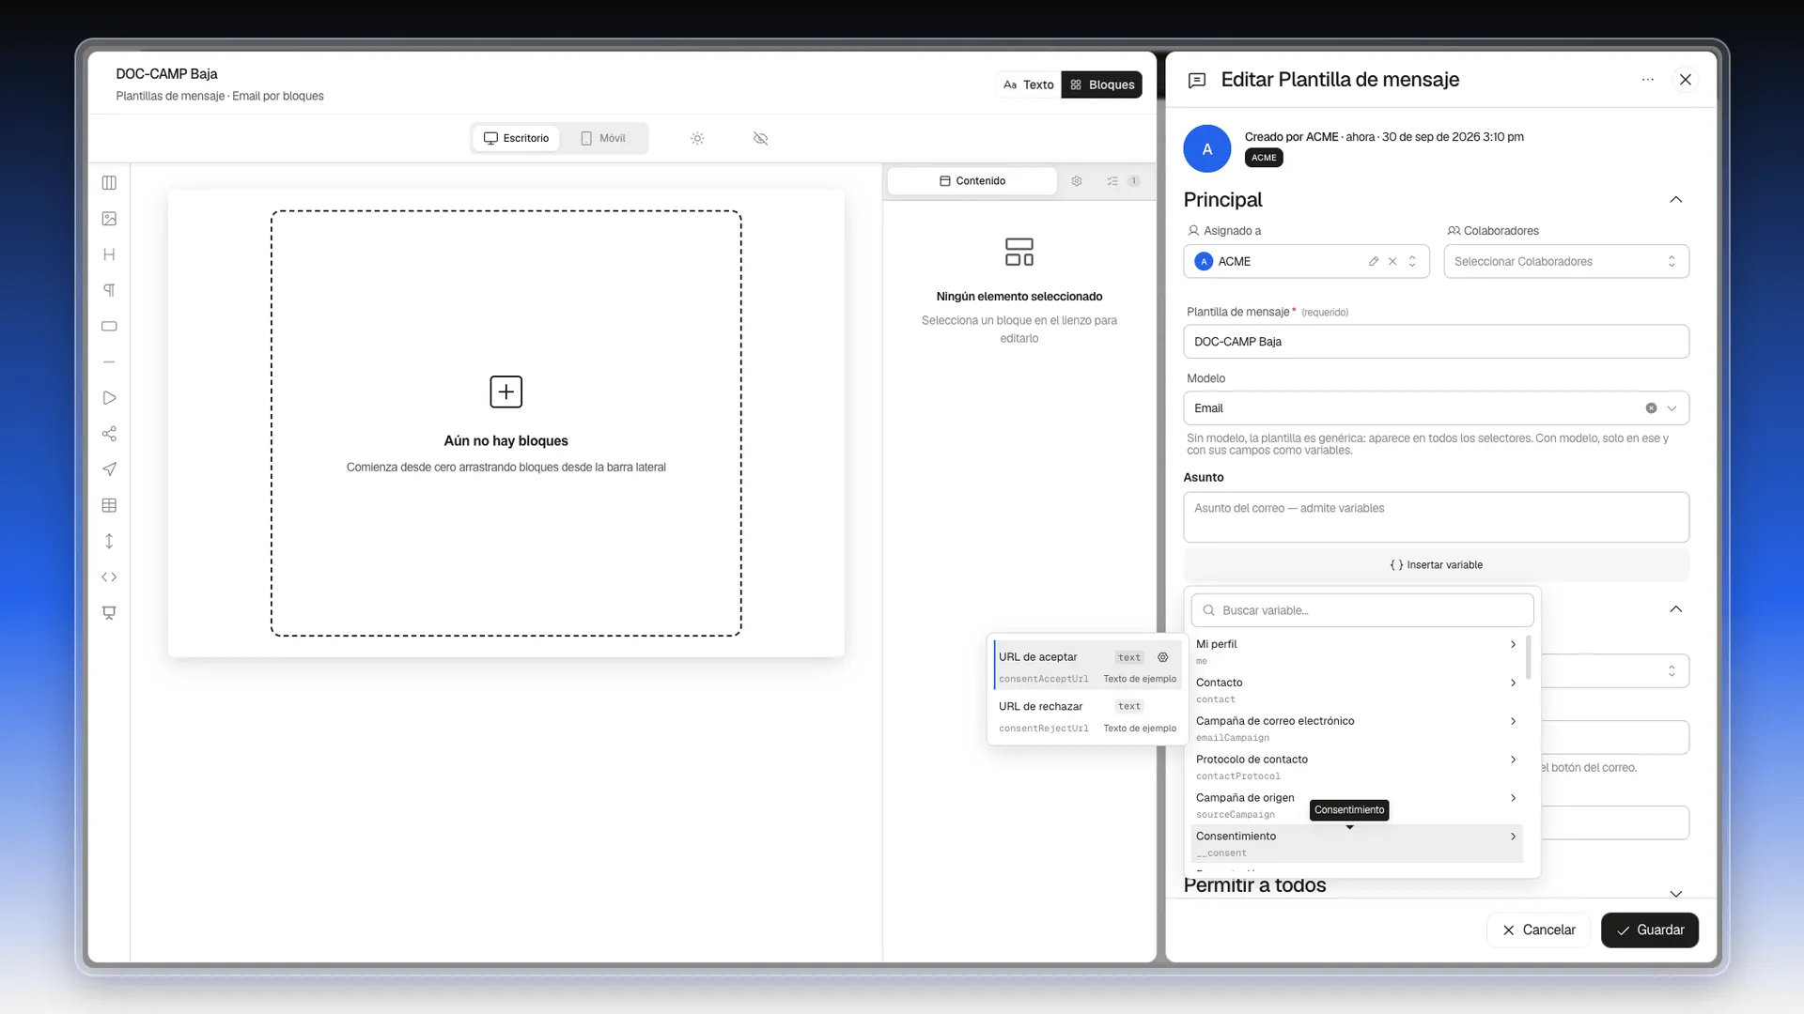The image size is (1804, 1014).
Task: Add a video play block
Action: click(x=109, y=398)
